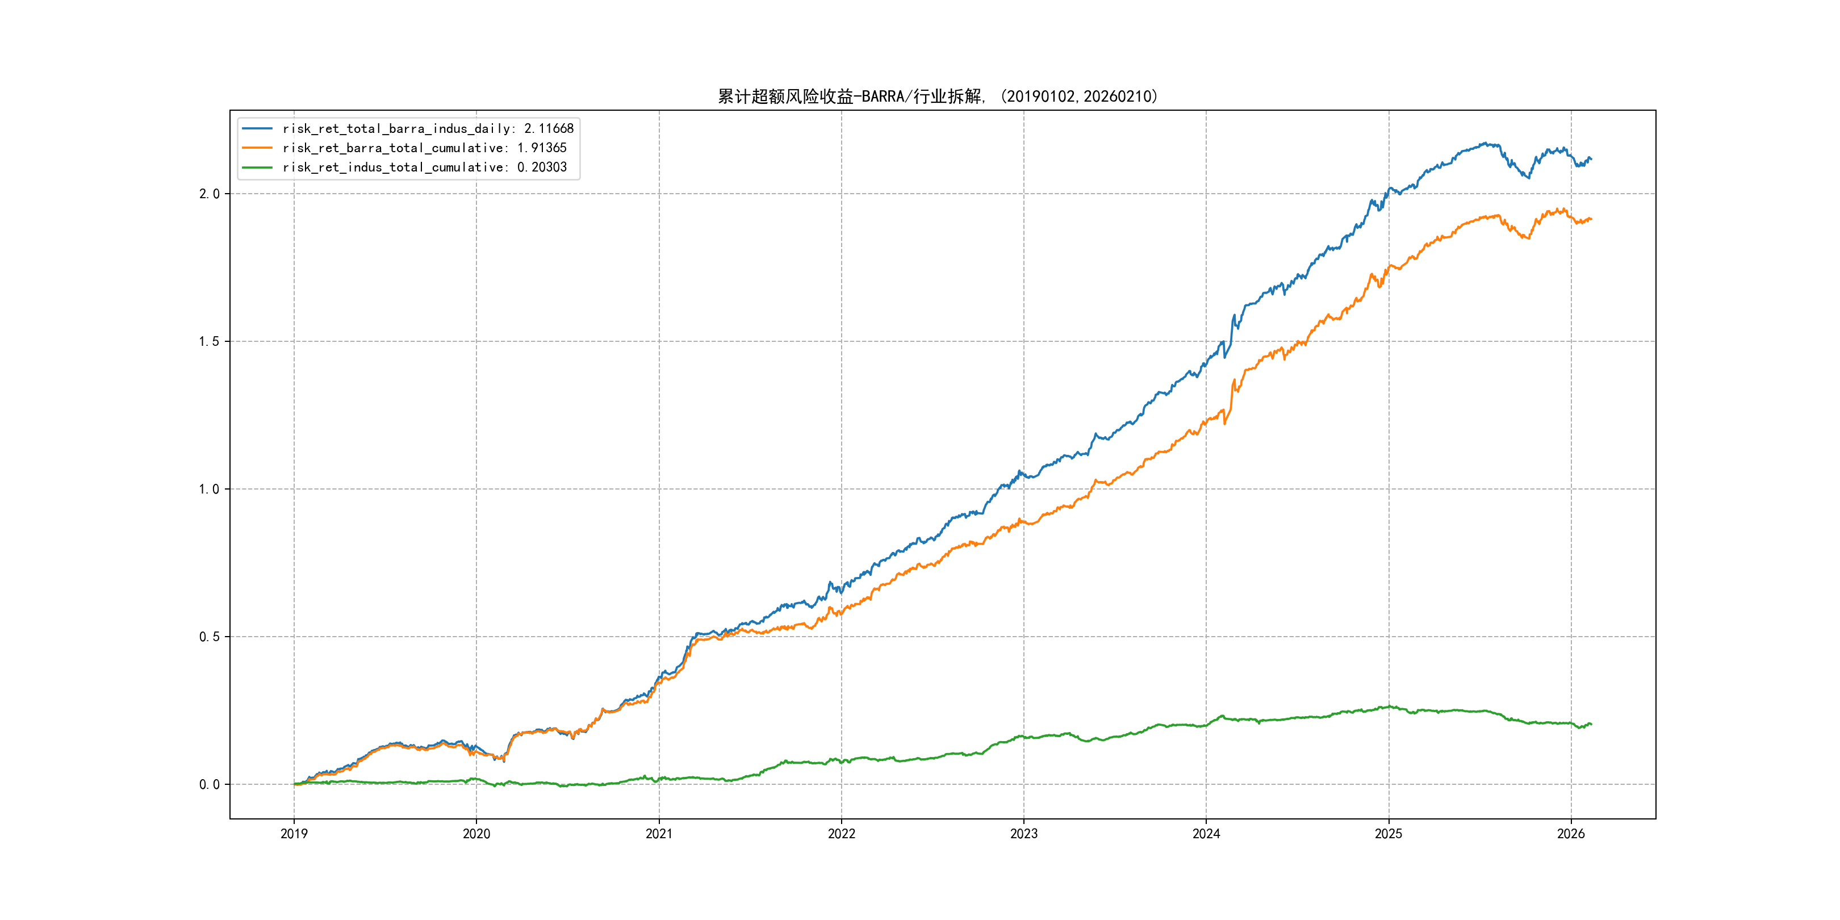Click the 2025 x-axis tick label
Screen dimensions: 1840x920
pyautogui.click(x=1389, y=834)
